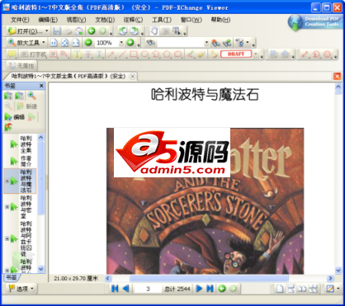Open the 工具(T) menu

click(x=162, y=20)
